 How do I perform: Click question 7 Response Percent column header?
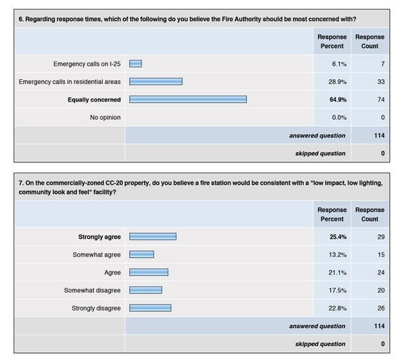coord(332,214)
